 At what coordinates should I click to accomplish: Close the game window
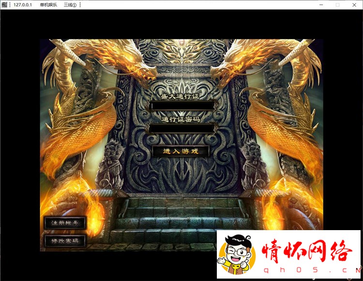[x=354, y=5]
